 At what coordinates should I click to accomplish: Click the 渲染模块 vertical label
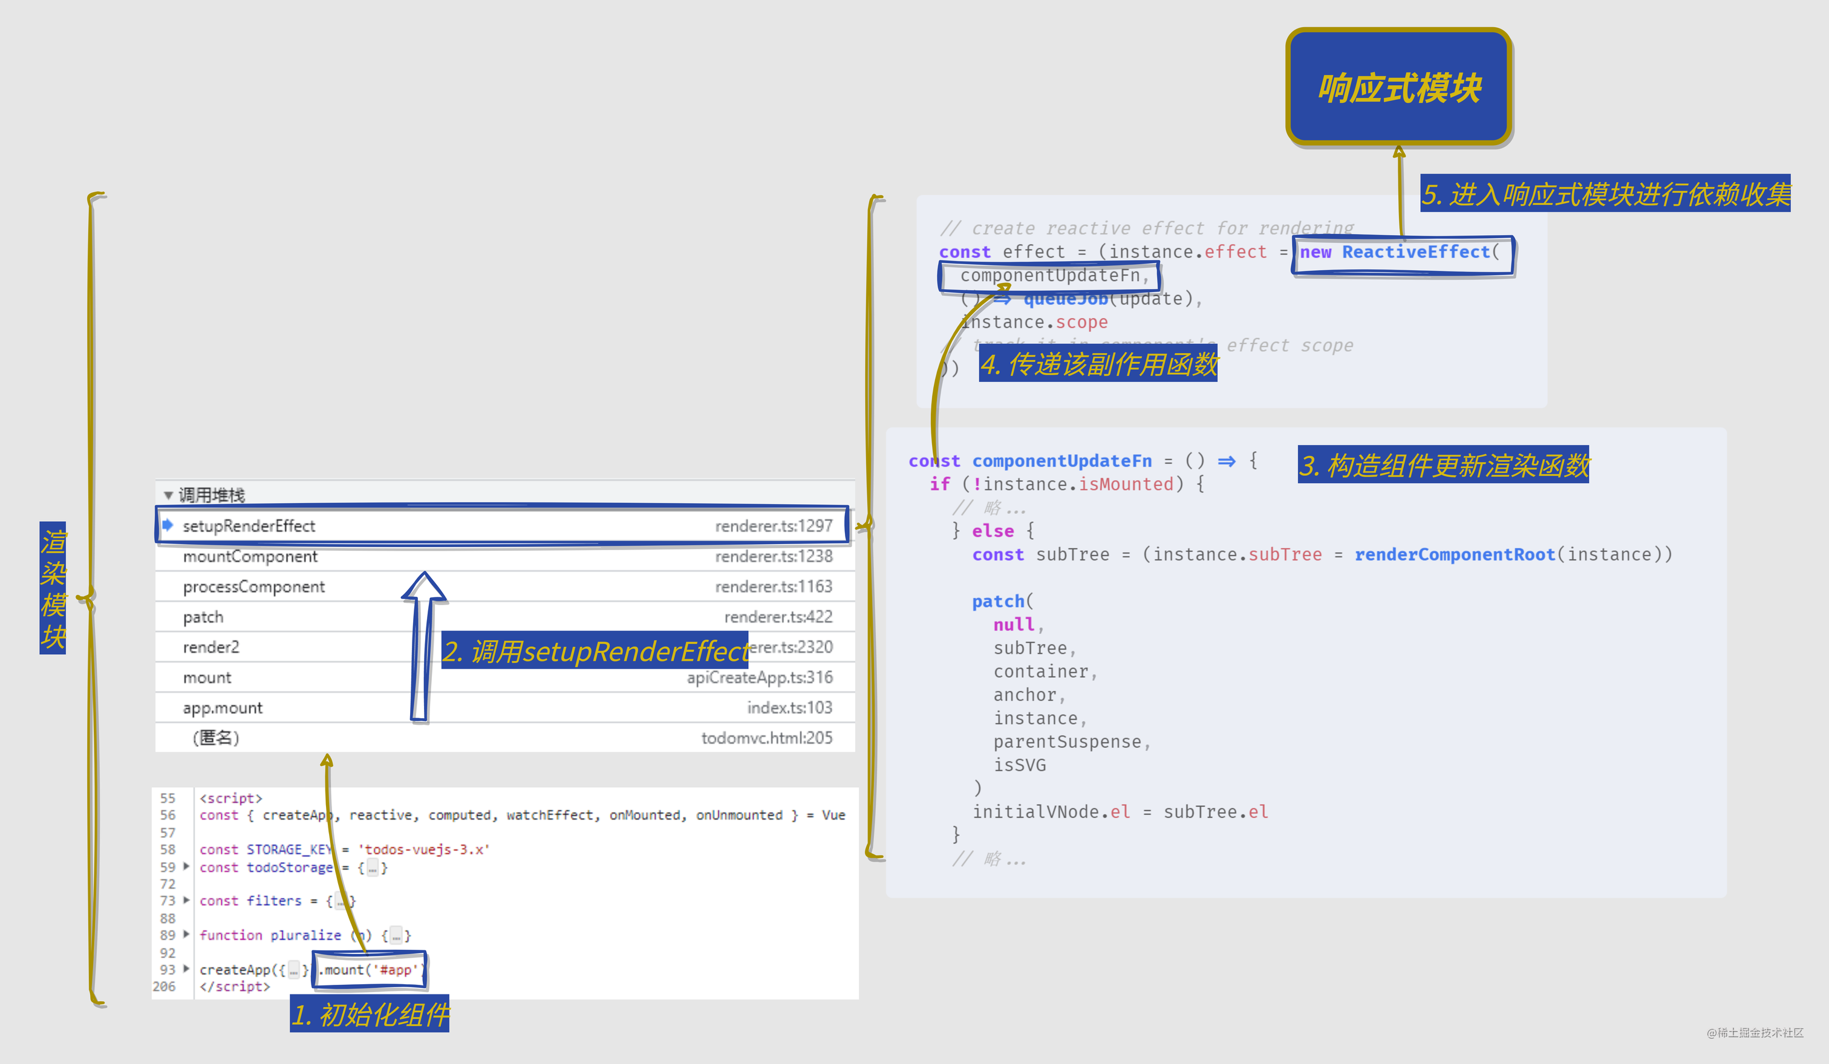click(53, 588)
